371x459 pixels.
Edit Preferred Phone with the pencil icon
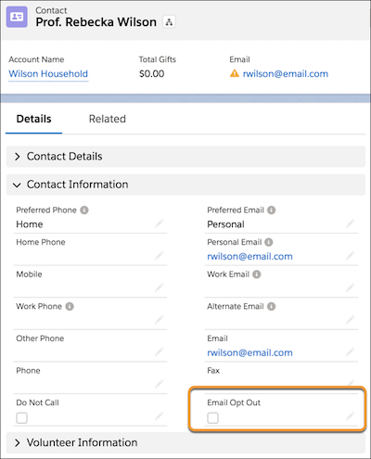point(160,223)
